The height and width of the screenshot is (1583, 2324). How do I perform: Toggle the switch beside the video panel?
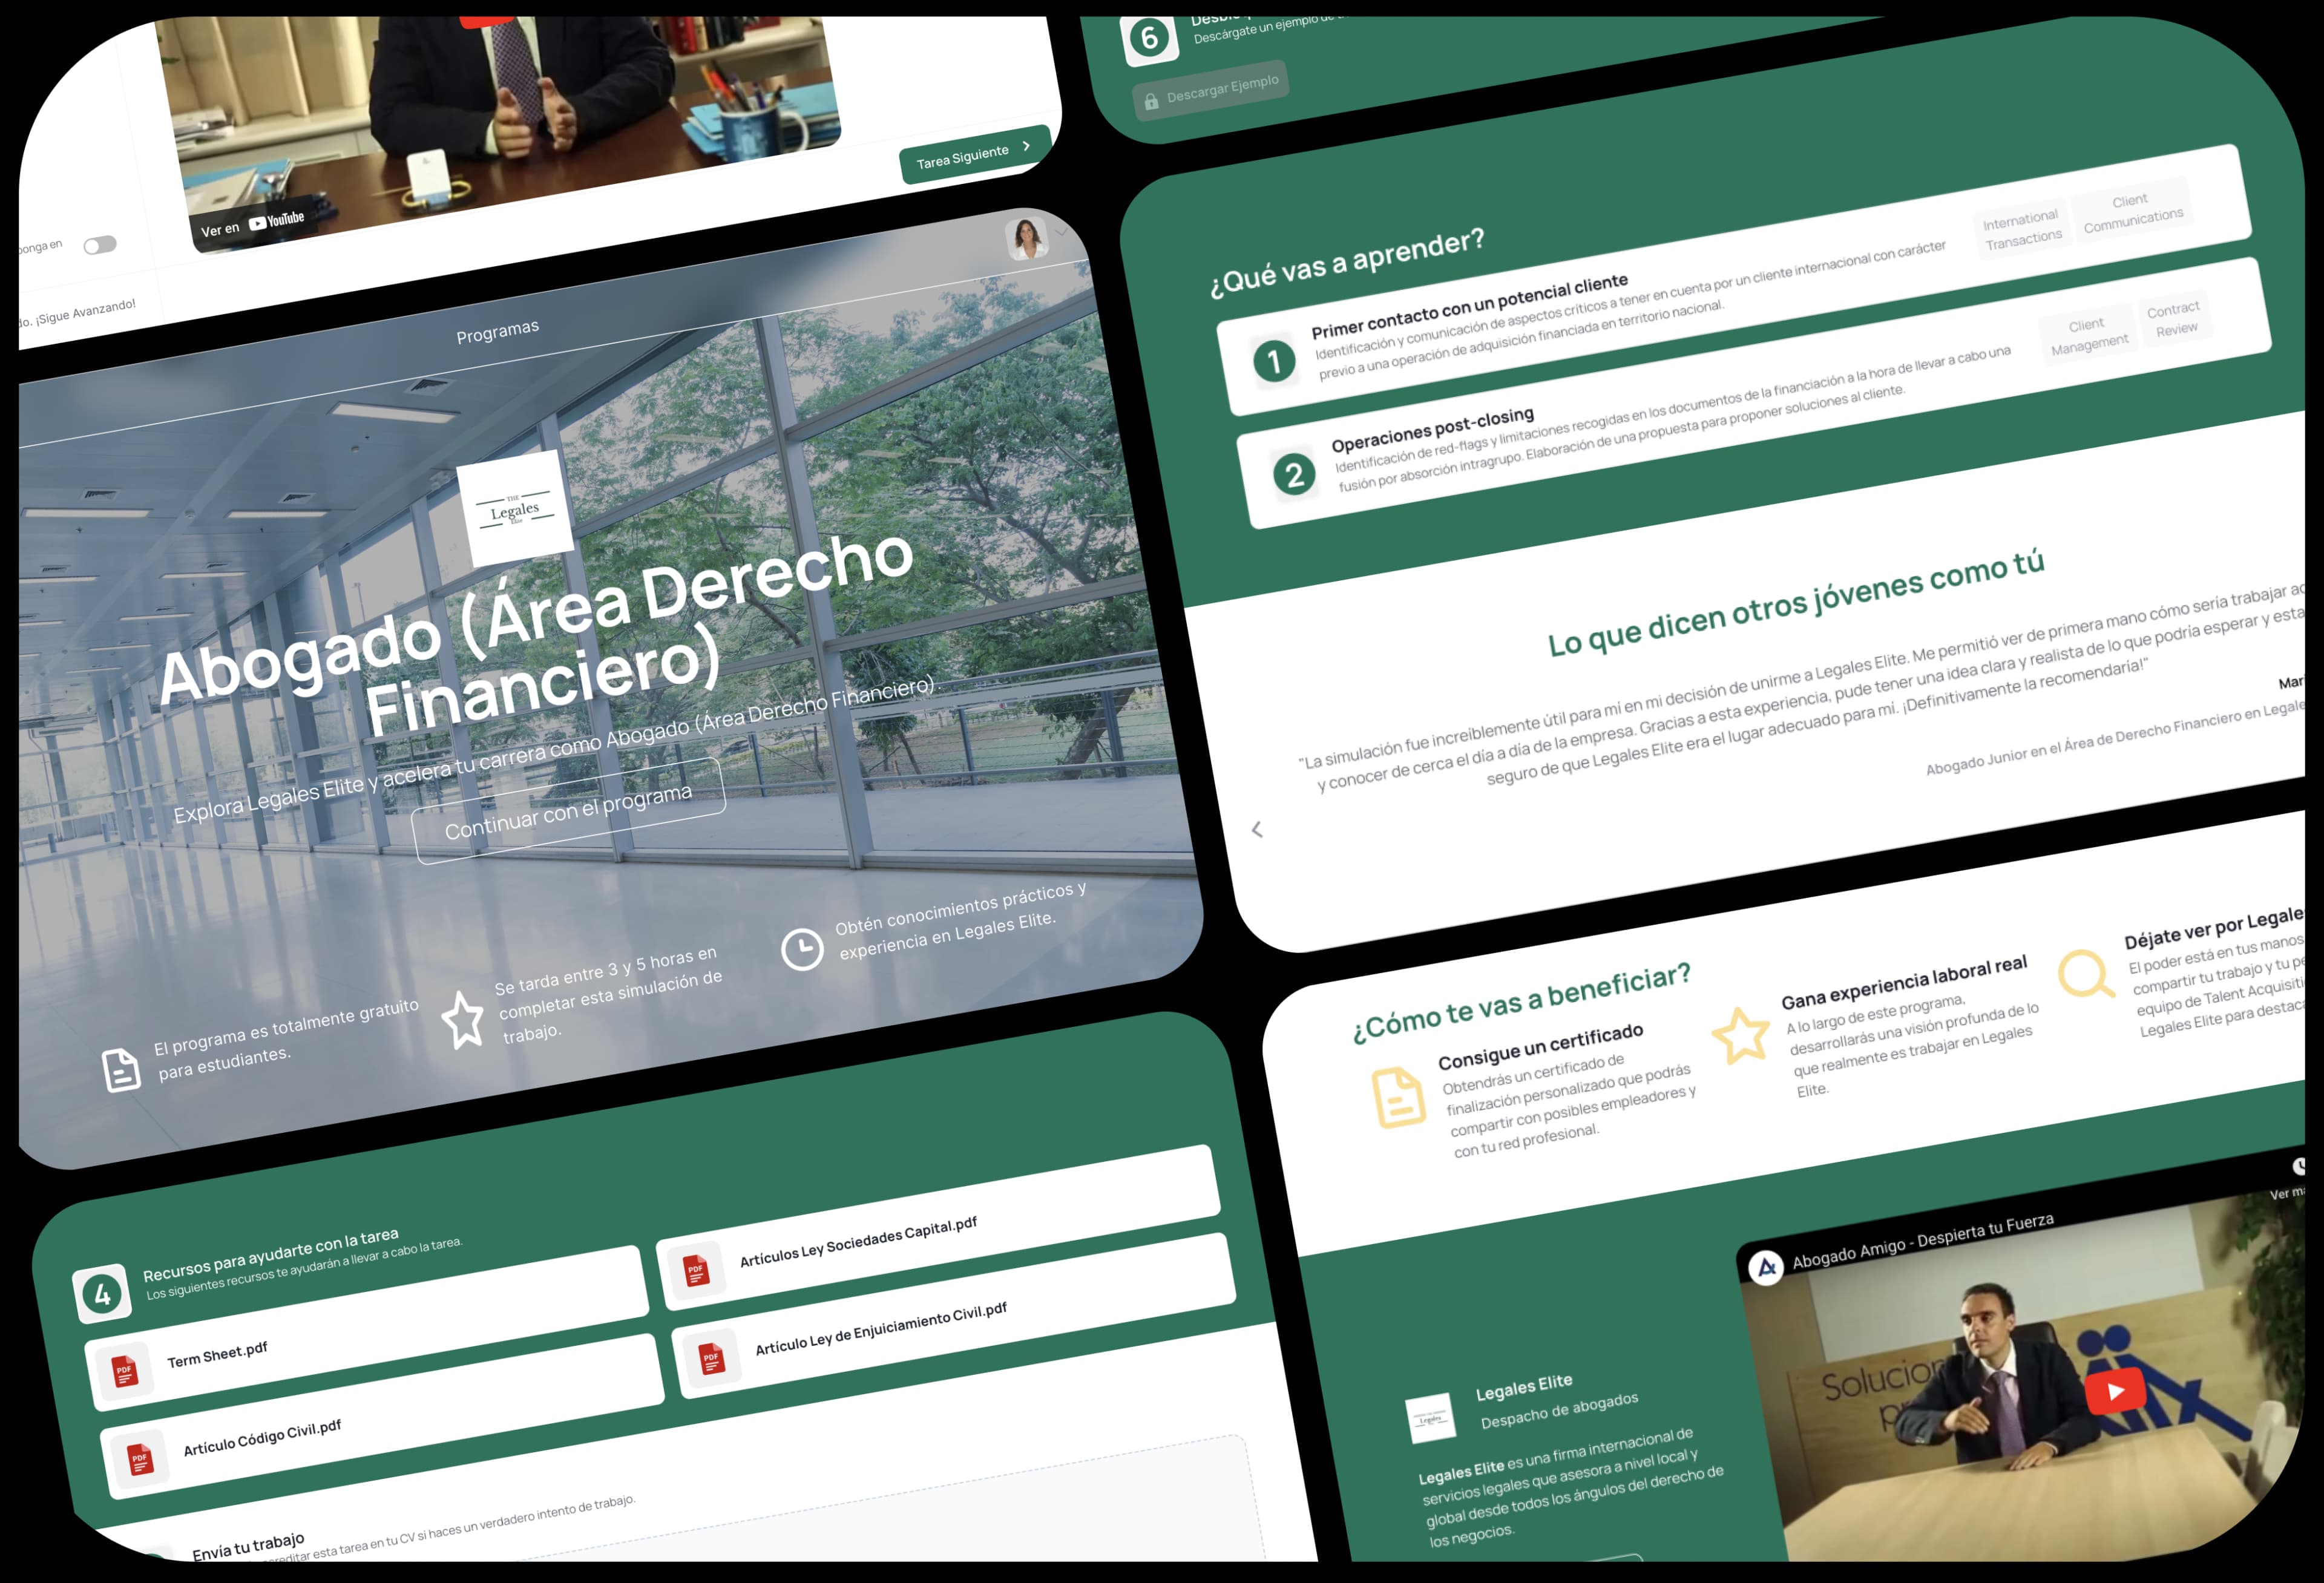(100, 245)
